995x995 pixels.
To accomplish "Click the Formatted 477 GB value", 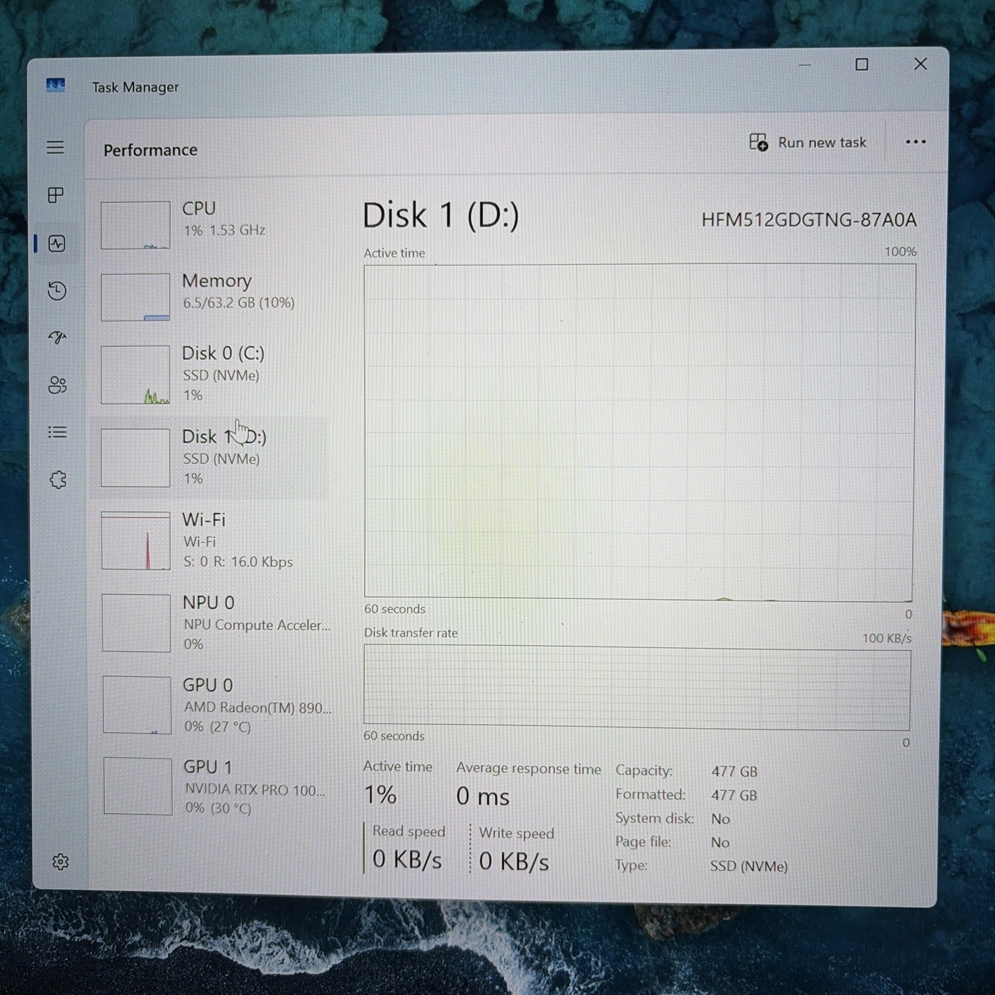I will click(734, 795).
